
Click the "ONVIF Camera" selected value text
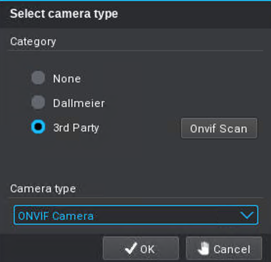point(56,216)
